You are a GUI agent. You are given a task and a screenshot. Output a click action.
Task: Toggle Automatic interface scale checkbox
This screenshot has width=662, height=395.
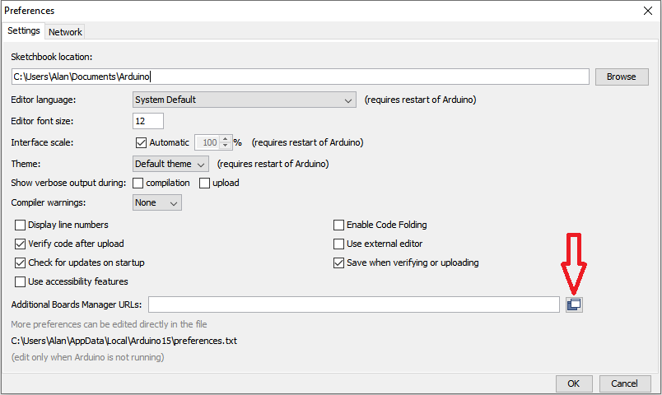point(141,142)
